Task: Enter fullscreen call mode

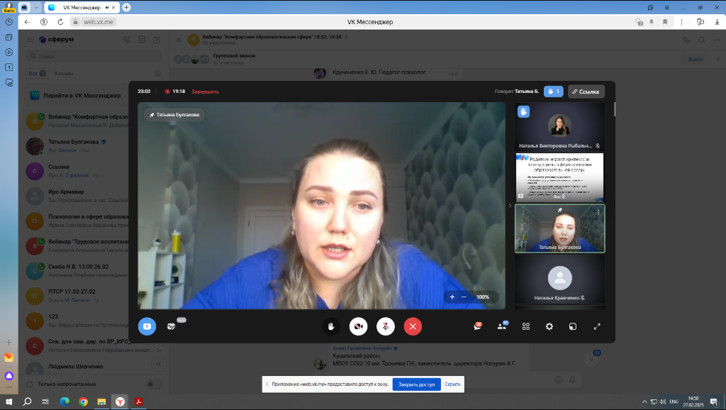Action: coord(597,326)
